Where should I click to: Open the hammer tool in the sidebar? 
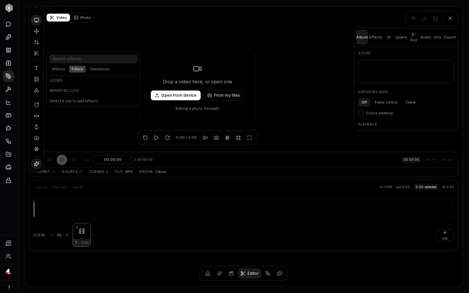[x=8, y=89]
